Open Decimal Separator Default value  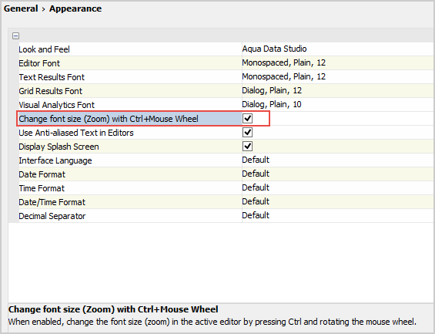[338, 216]
